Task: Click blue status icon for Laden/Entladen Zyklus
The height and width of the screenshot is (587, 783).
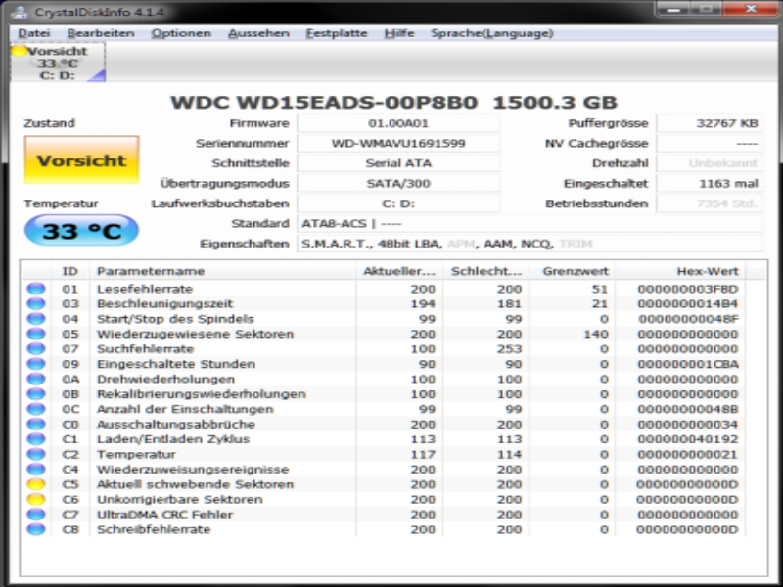Action: coord(36,438)
